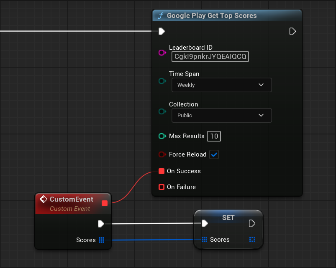Click the CustomEvent exec output pin

coord(101,224)
